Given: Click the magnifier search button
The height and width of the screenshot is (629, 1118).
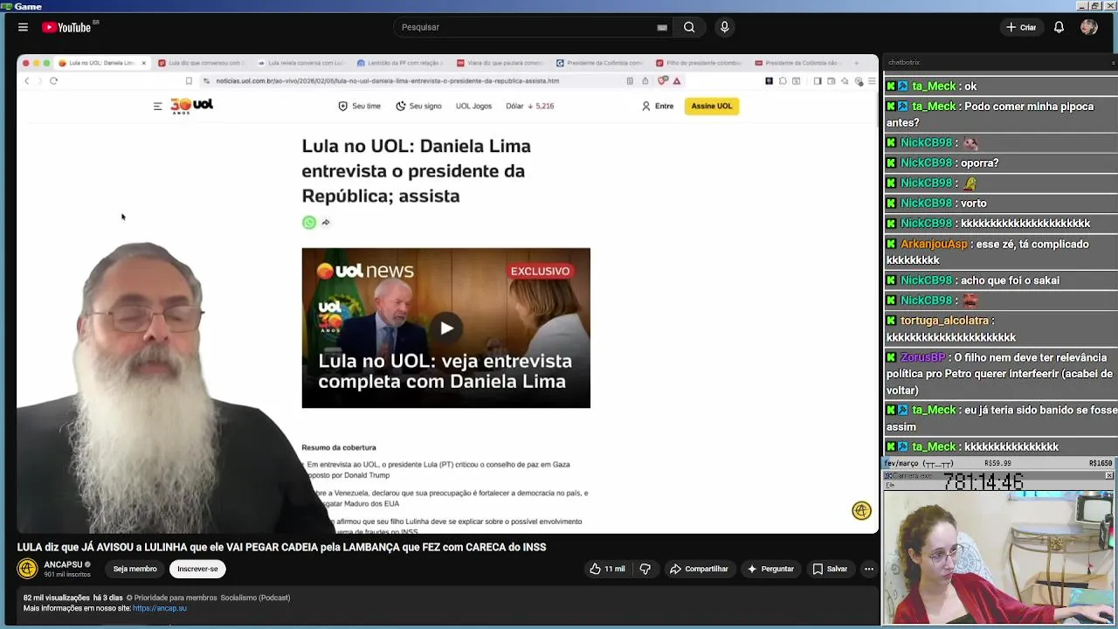Looking at the screenshot, I should pyautogui.click(x=689, y=27).
